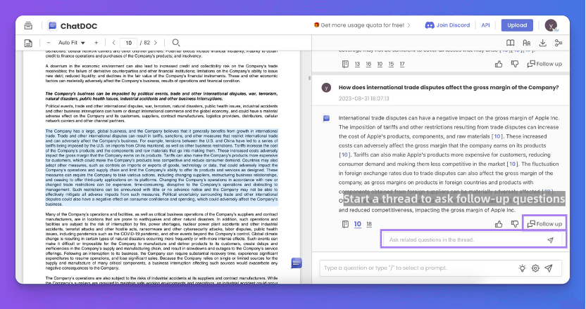Screen dimensions: 586x309
Task: Toggle the document list panel icon
Action: click(28, 25)
